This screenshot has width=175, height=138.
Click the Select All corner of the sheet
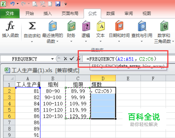pyautogui.click(x=9, y=78)
